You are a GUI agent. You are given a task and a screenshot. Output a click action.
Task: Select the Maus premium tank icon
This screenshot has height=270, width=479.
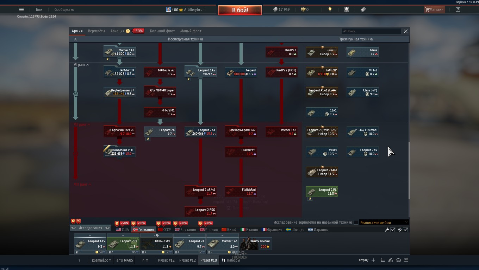coord(362,52)
